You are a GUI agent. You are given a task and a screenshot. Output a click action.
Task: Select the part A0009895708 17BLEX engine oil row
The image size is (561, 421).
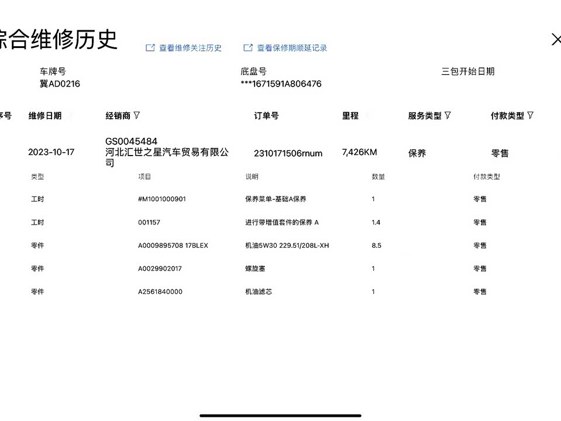pos(173,246)
